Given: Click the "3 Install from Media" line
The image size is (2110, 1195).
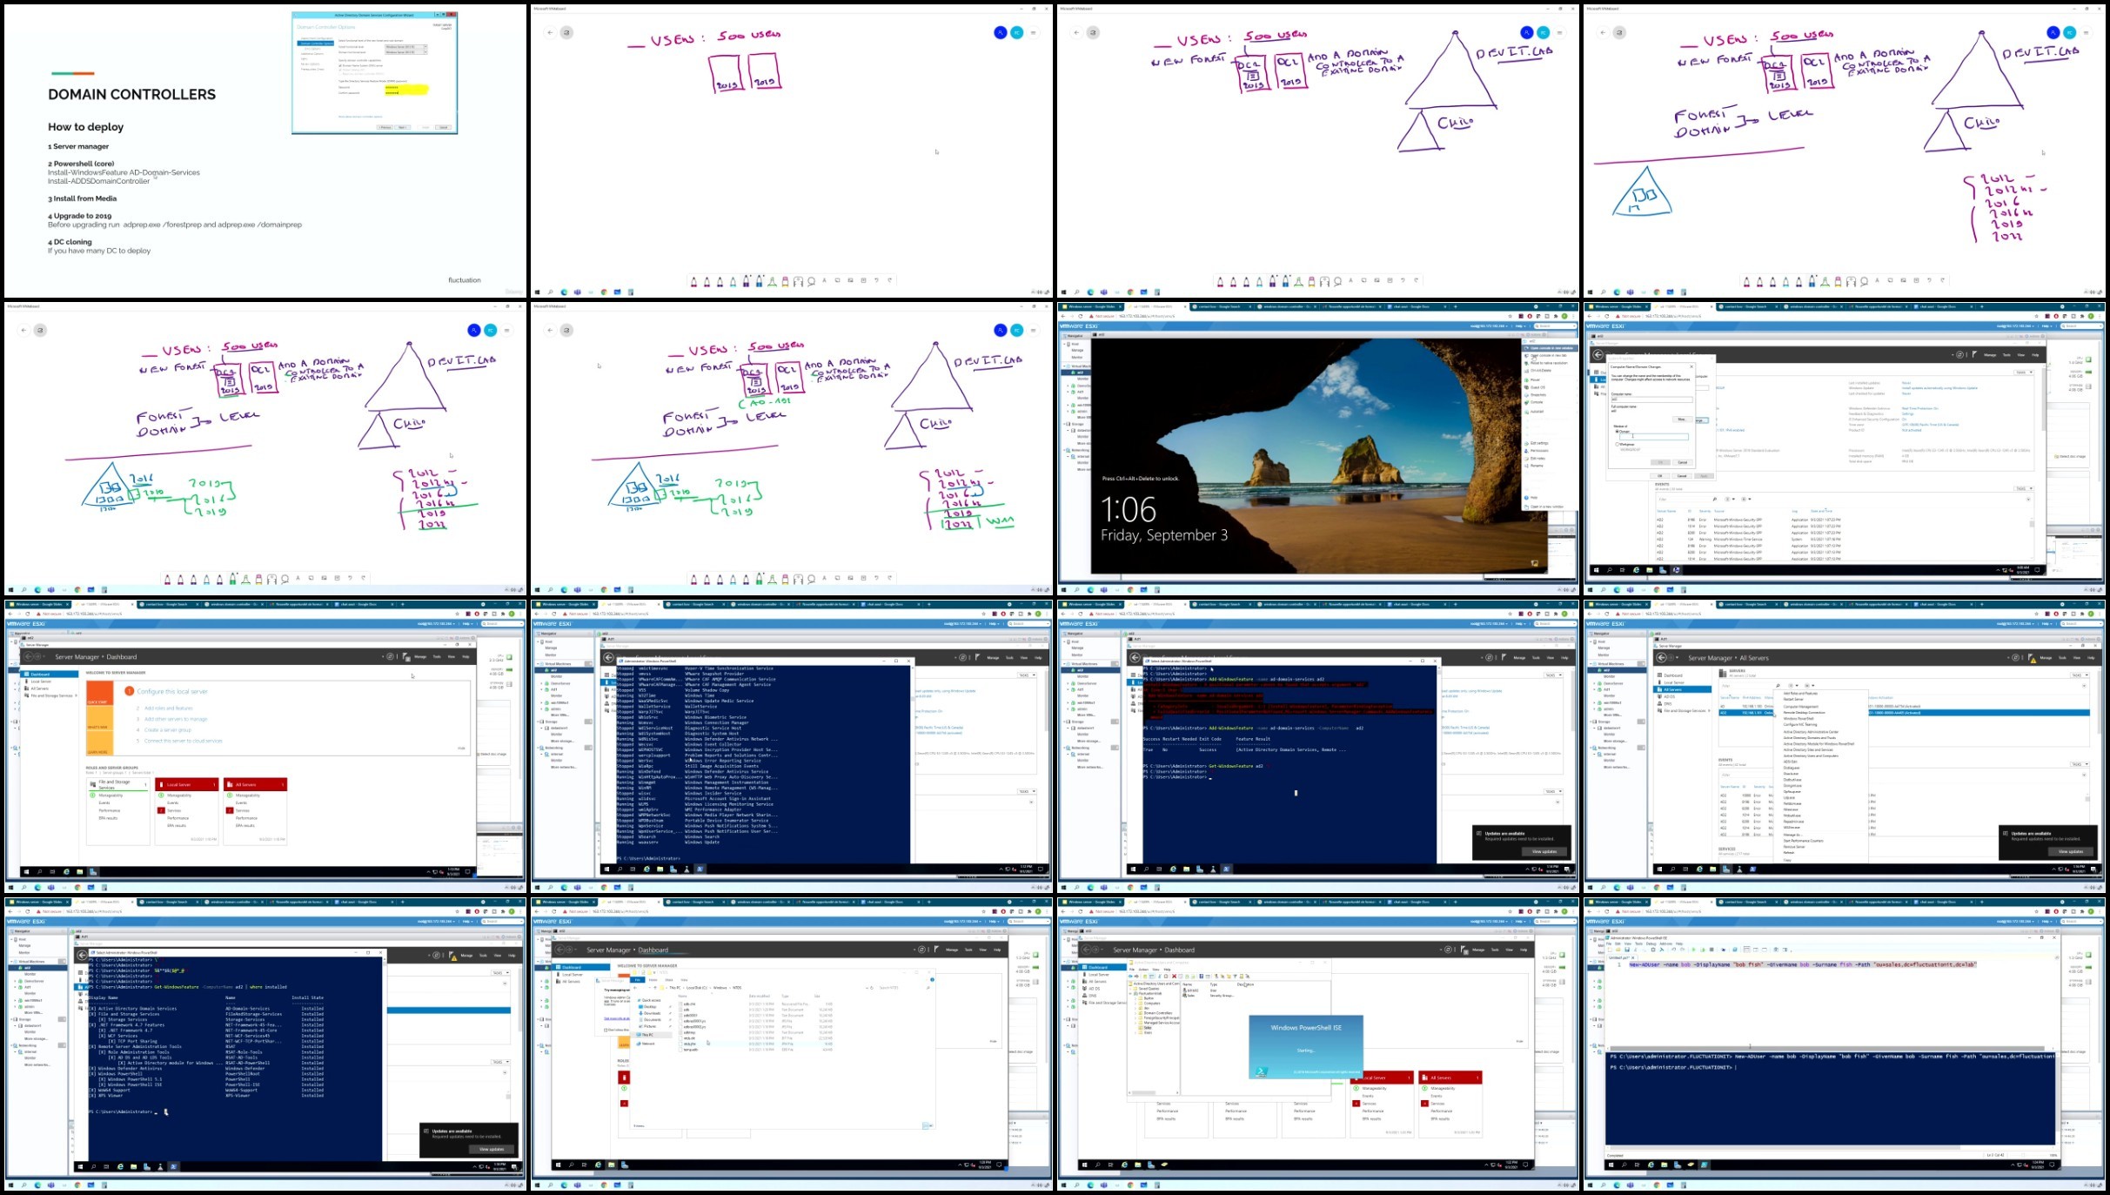Looking at the screenshot, I should tap(82, 198).
